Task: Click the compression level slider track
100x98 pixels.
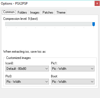Action: pos(50,24)
